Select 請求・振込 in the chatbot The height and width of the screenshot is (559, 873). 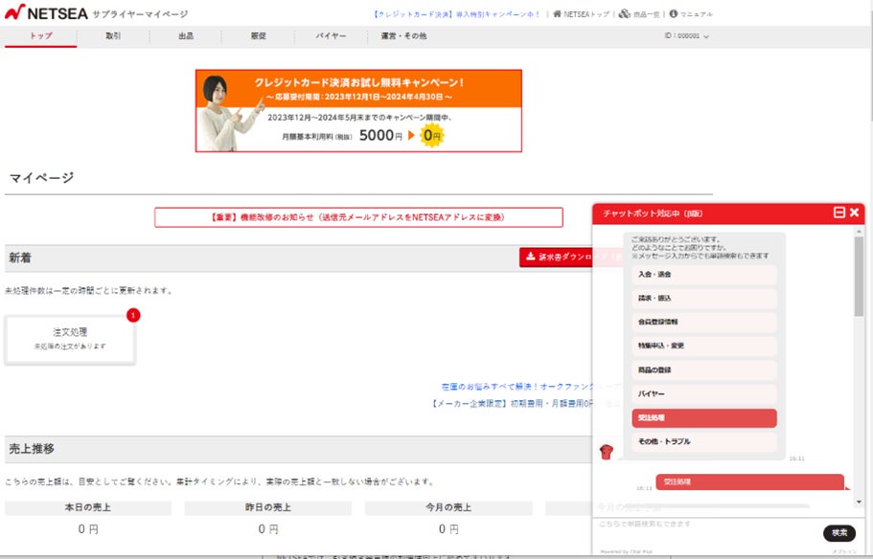pyautogui.click(x=703, y=299)
